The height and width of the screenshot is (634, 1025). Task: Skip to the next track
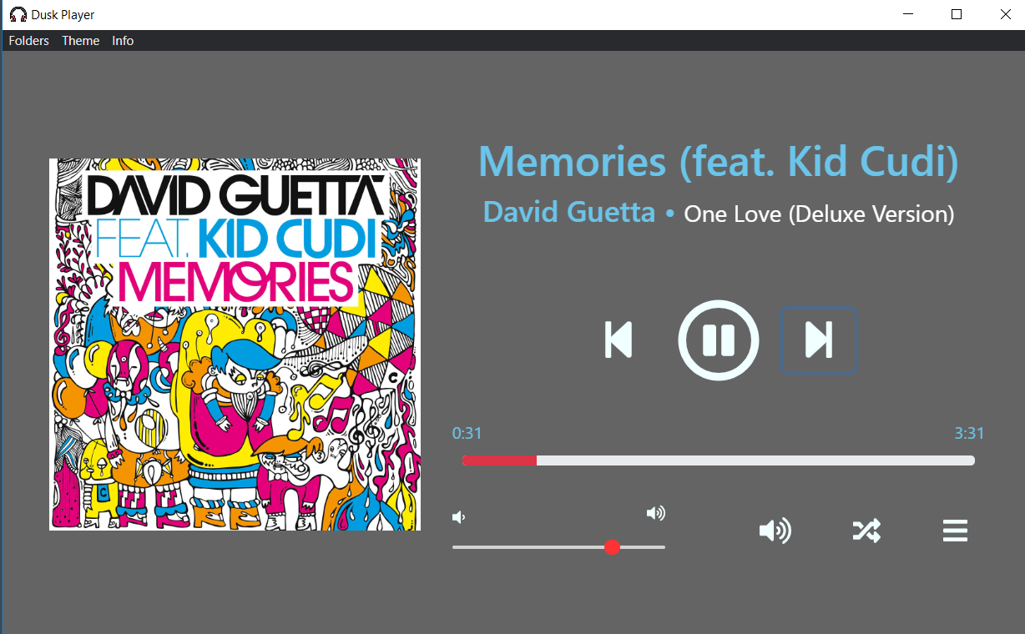[819, 340]
